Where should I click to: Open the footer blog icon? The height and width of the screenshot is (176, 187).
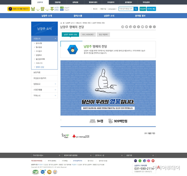click(136, 161)
